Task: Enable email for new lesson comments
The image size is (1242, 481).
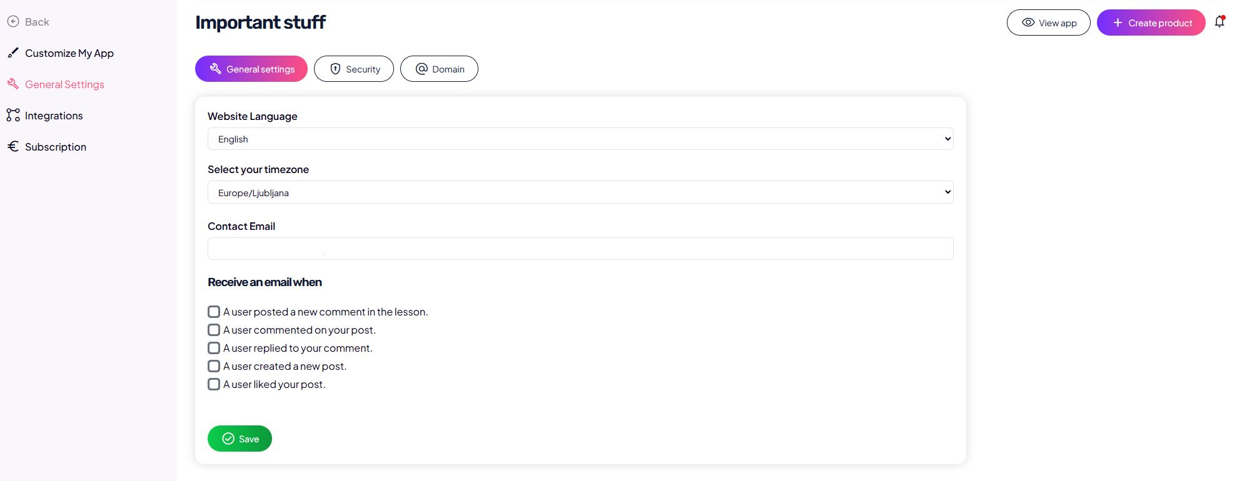Action: tap(214, 312)
